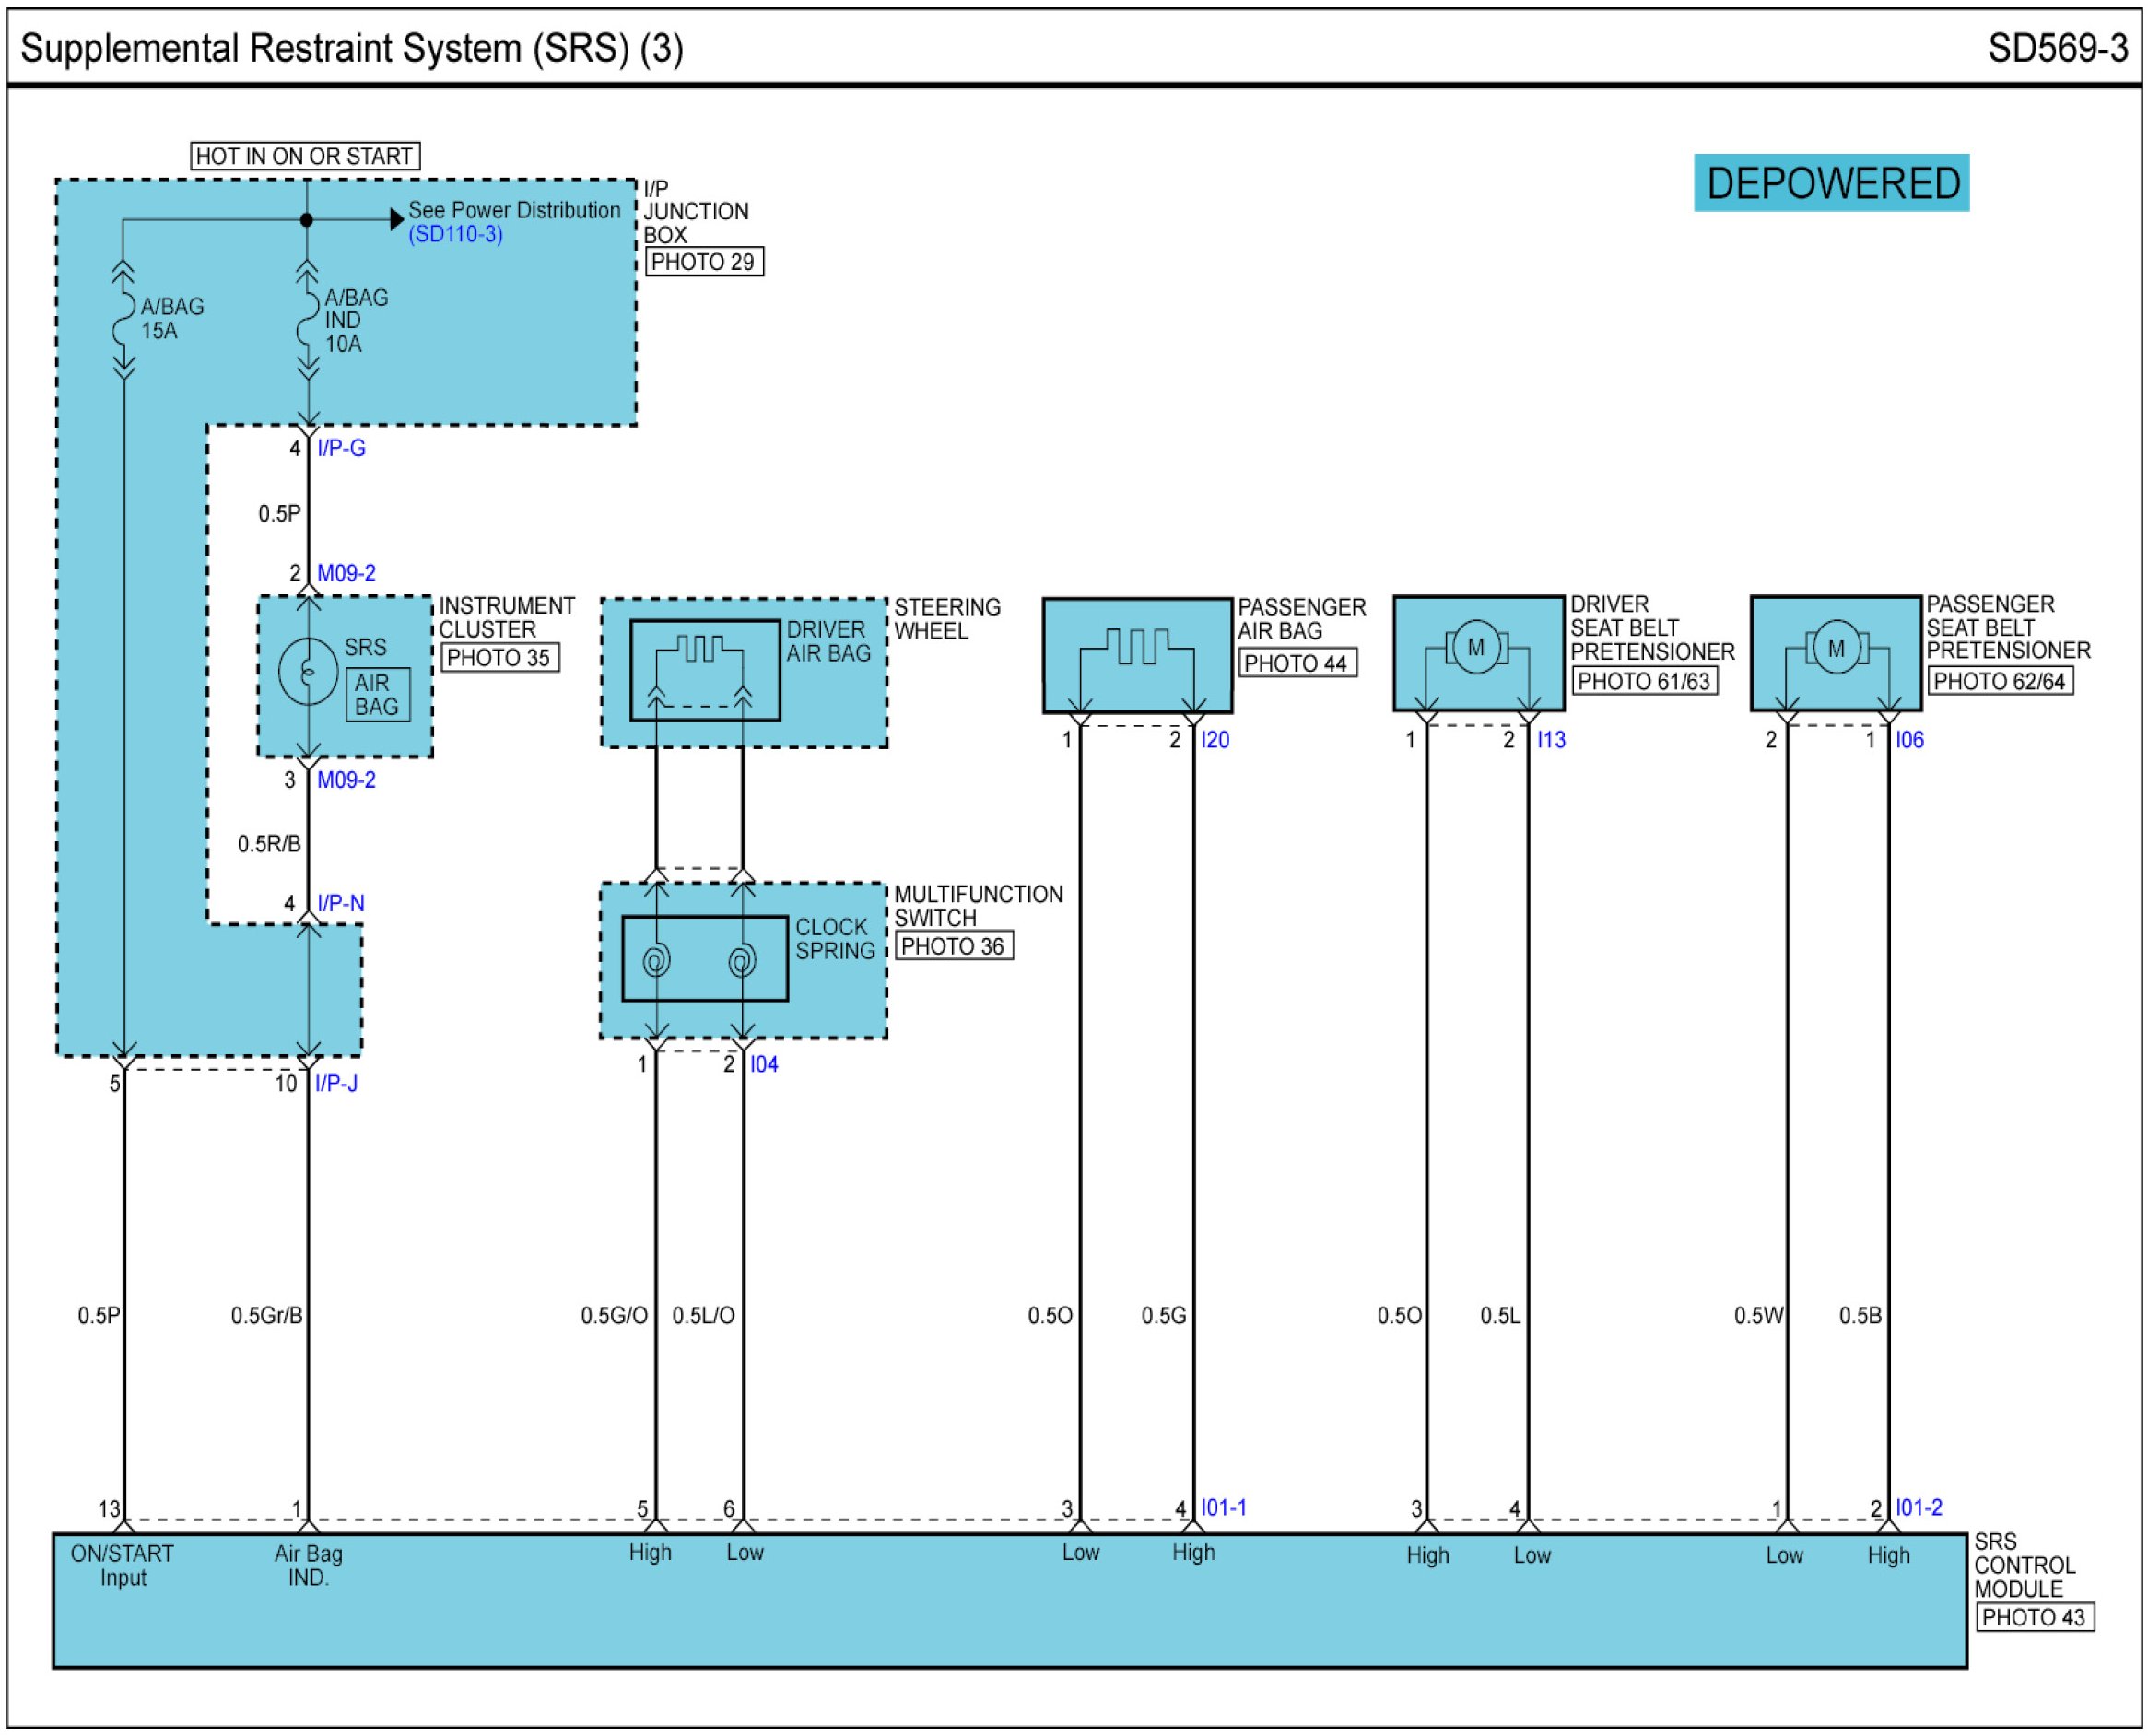Click the driver air bag squib symbol

[x=699, y=650]
